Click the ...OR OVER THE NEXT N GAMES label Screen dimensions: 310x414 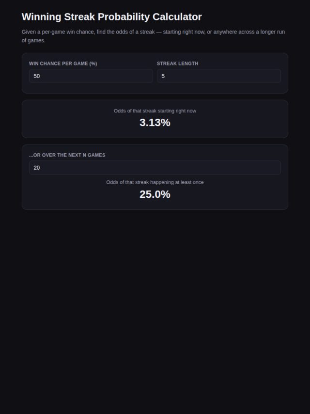pyautogui.click(x=67, y=155)
